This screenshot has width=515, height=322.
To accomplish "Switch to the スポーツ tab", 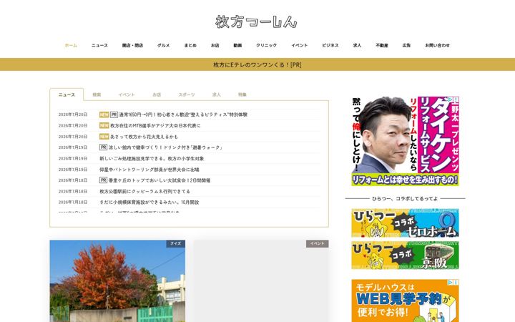I will (x=187, y=94).
